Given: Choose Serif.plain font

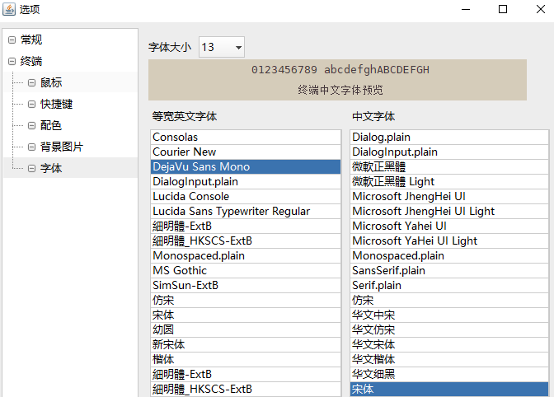Looking at the screenshot, I should [x=449, y=285].
